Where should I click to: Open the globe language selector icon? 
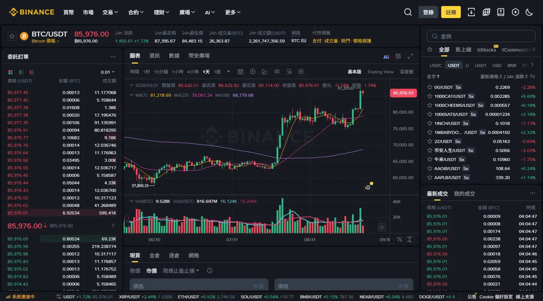[x=486, y=12]
